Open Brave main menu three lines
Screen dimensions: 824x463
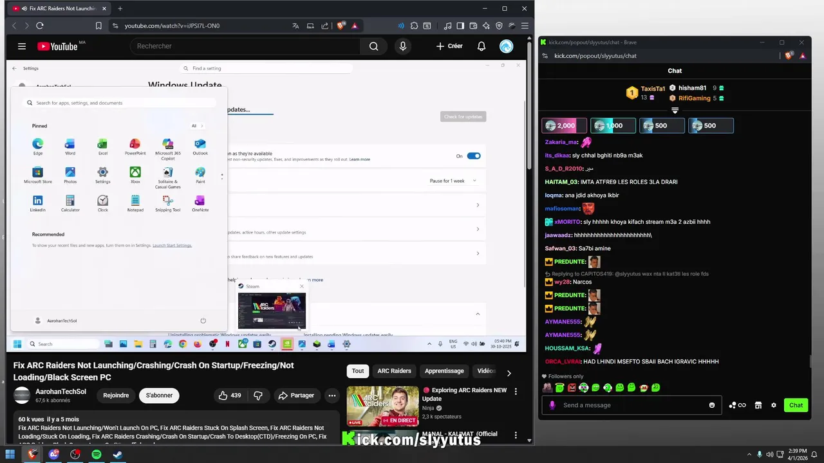click(x=525, y=26)
